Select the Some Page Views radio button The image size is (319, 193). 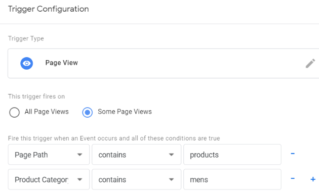pyautogui.click(x=88, y=112)
